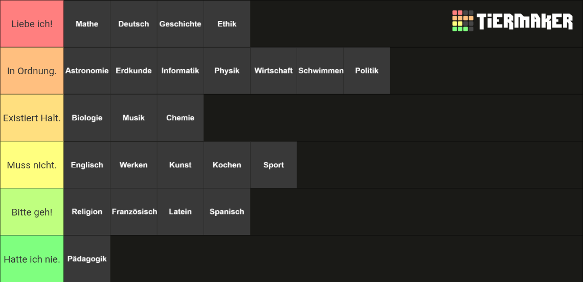Image resolution: width=583 pixels, height=282 pixels.
Task: Click the Politik tile
Action: click(x=367, y=71)
